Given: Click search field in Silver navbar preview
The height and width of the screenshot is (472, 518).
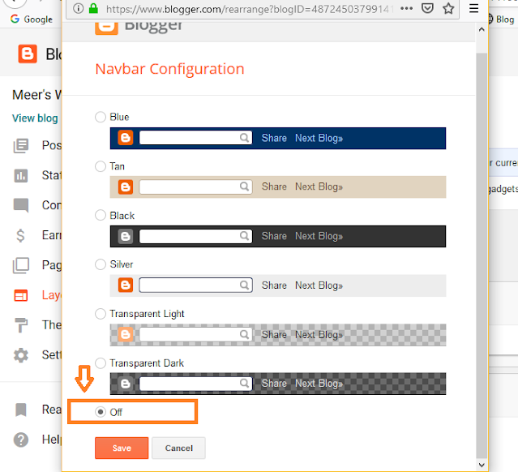Looking at the screenshot, I should point(195,285).
